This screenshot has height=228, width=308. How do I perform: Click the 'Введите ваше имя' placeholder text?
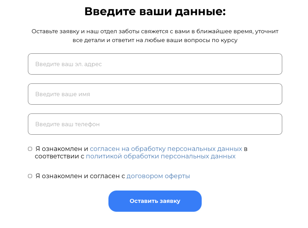coord(63,94)
